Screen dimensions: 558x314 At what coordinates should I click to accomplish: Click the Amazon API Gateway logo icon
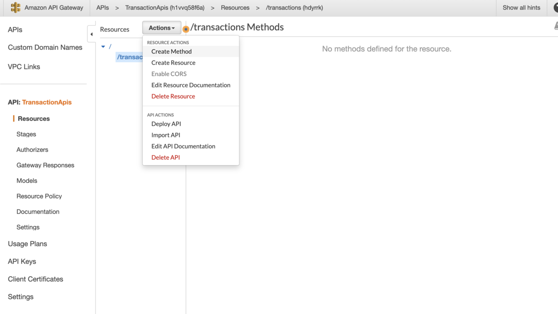[16, 7]
